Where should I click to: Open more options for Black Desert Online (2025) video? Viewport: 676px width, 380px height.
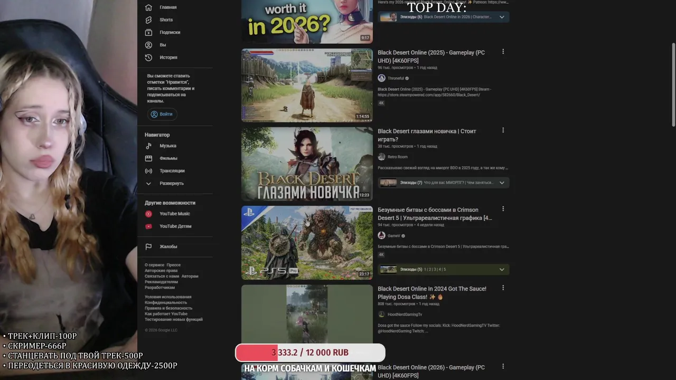pyautogui.click(x=503, y=52)
